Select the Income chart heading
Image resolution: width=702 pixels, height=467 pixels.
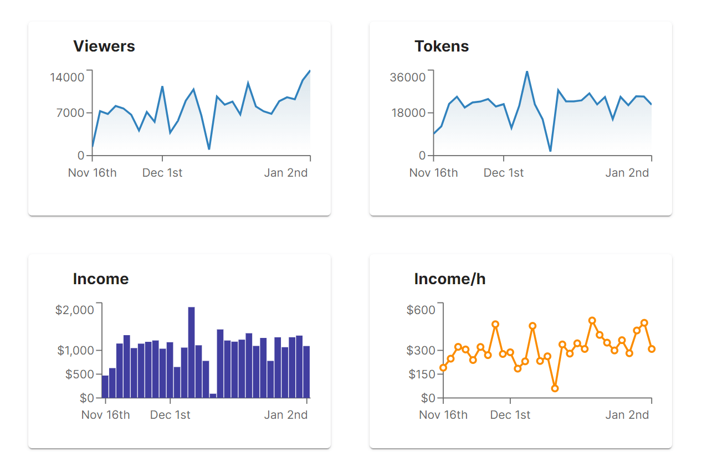(x=101, y=279)
